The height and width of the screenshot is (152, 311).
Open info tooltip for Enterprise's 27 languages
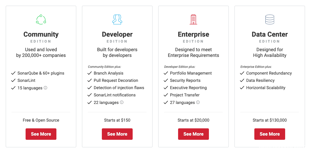(x=198, y=102)
